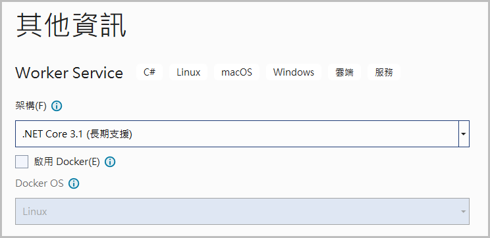Click the Windows tag

294,72
